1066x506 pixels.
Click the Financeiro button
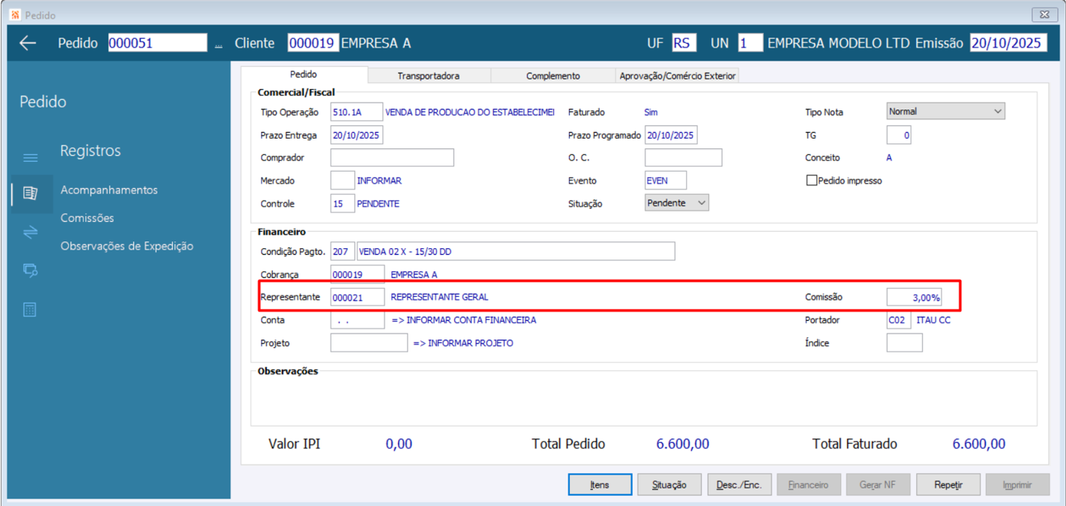(x=809, y=485)
